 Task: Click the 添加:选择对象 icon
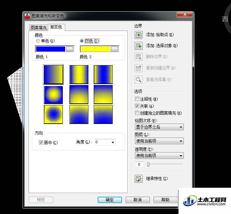click(x=139, y=46)
